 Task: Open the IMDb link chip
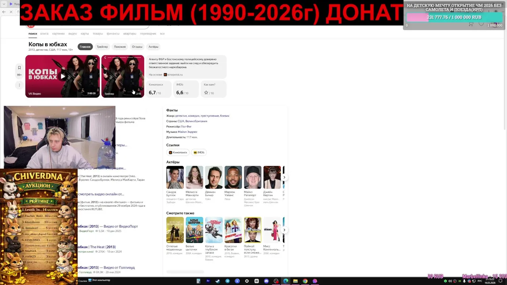coord(199,152)
